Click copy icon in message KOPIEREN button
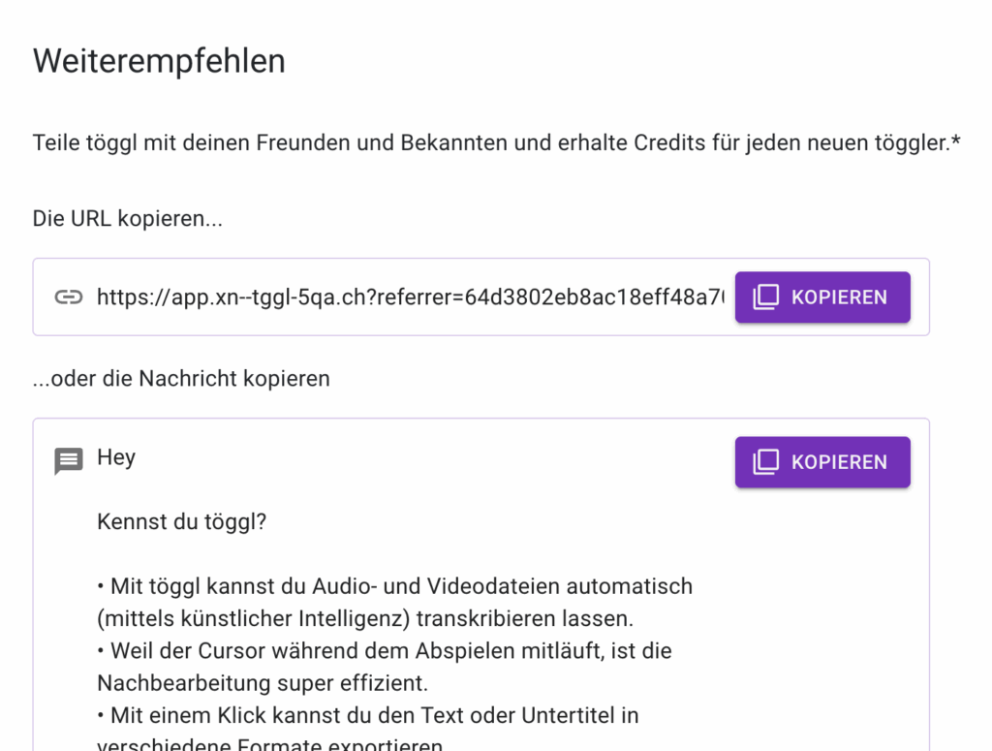992x751 pixels. (765, 462)
